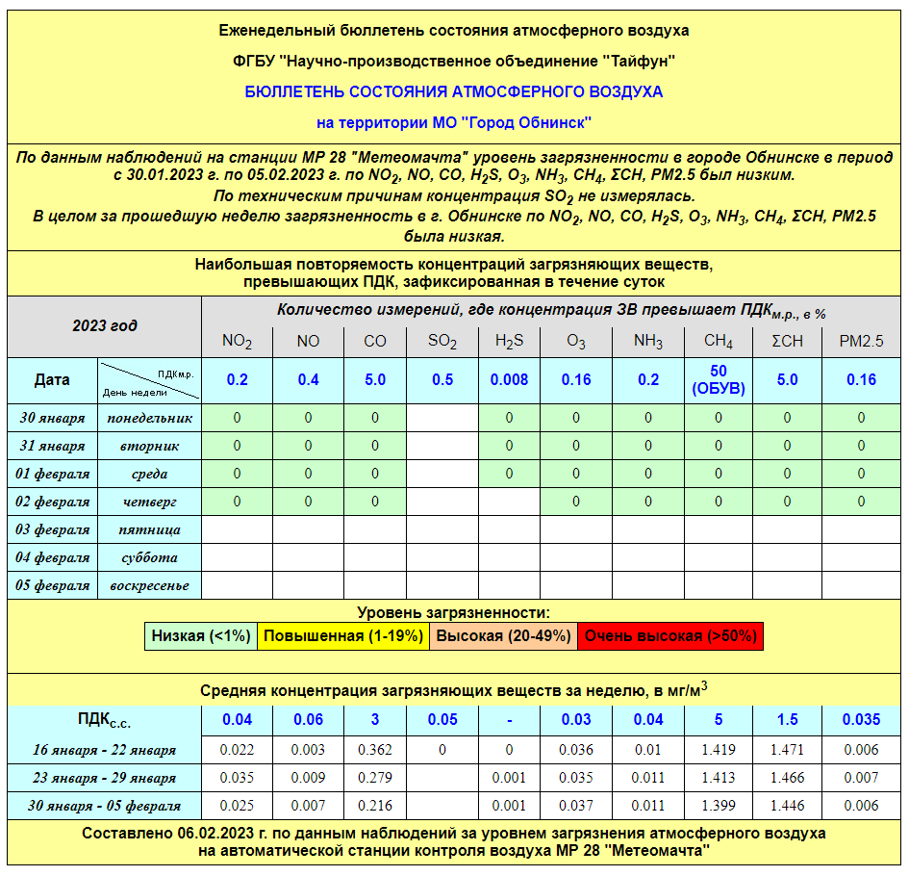Select the PM2.5 column header
Screen dimensions: 909x876
coord(861,342)
